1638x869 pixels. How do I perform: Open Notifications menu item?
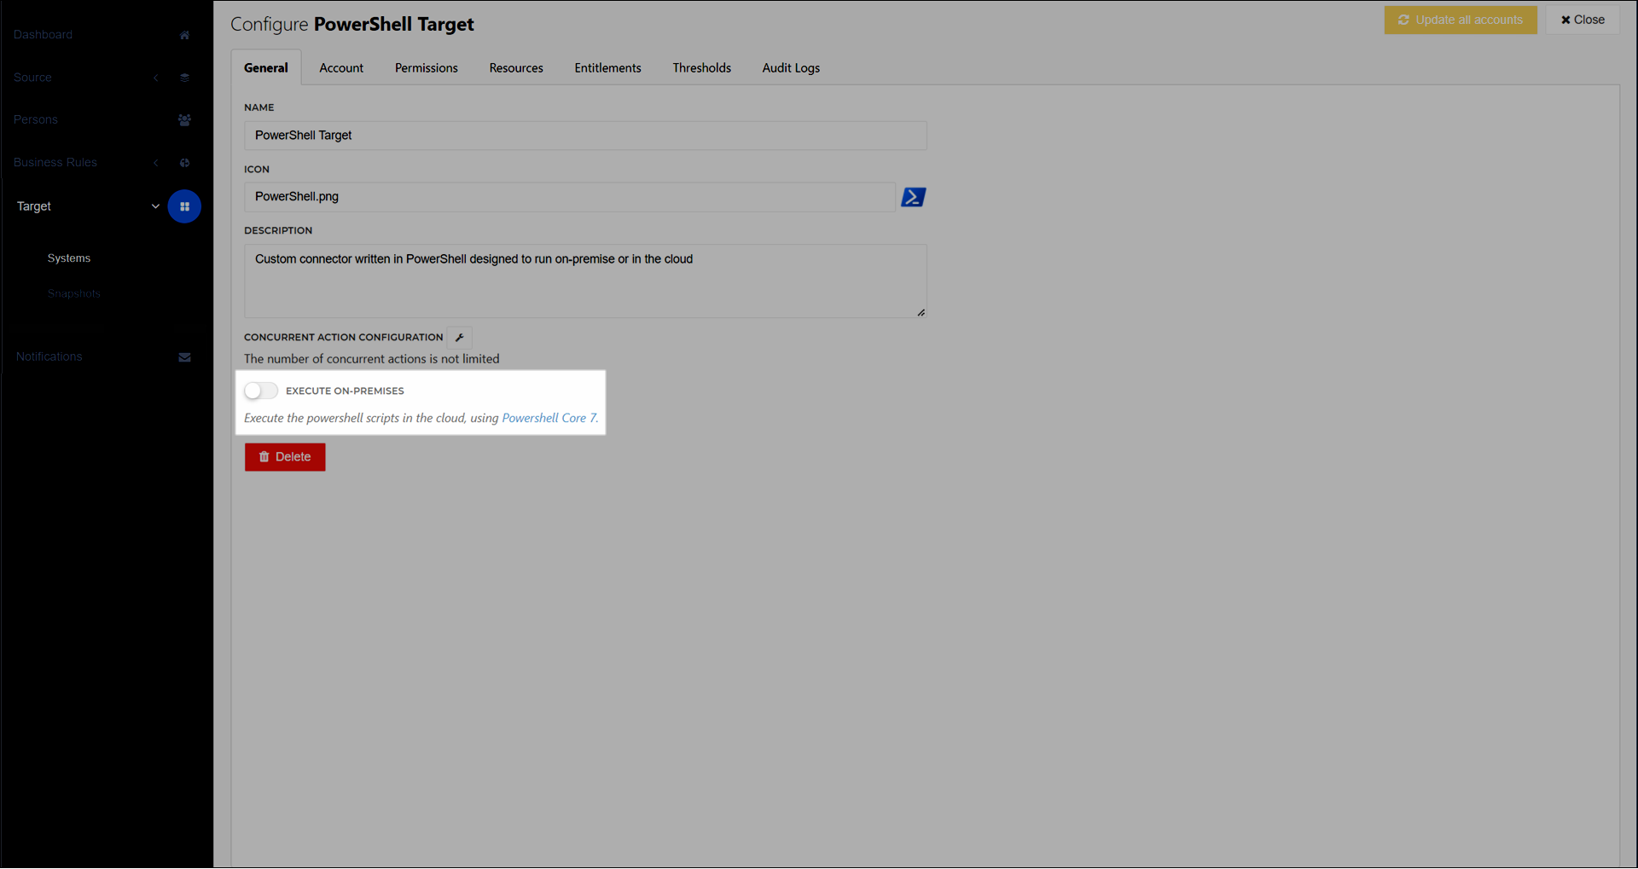pos(49,356)
